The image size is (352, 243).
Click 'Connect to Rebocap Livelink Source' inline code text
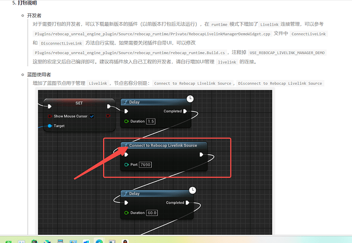(x=193, y=83)
